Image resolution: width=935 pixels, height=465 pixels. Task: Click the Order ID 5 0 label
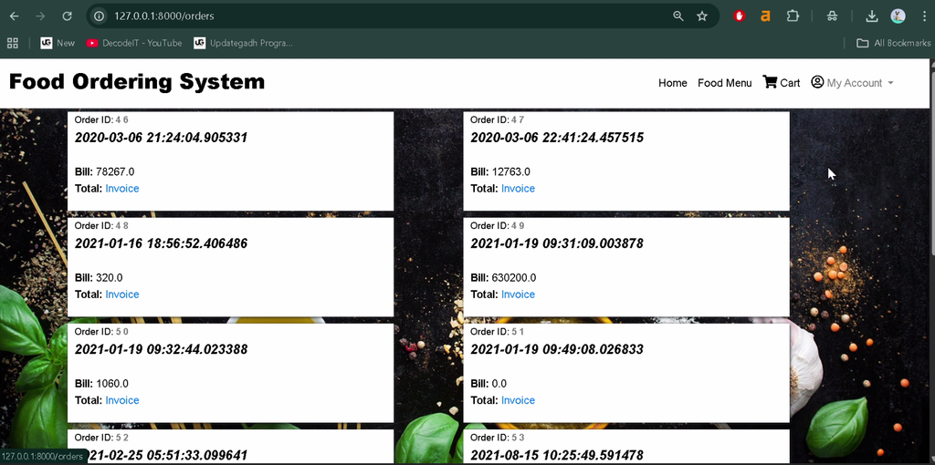coord(101,332)
